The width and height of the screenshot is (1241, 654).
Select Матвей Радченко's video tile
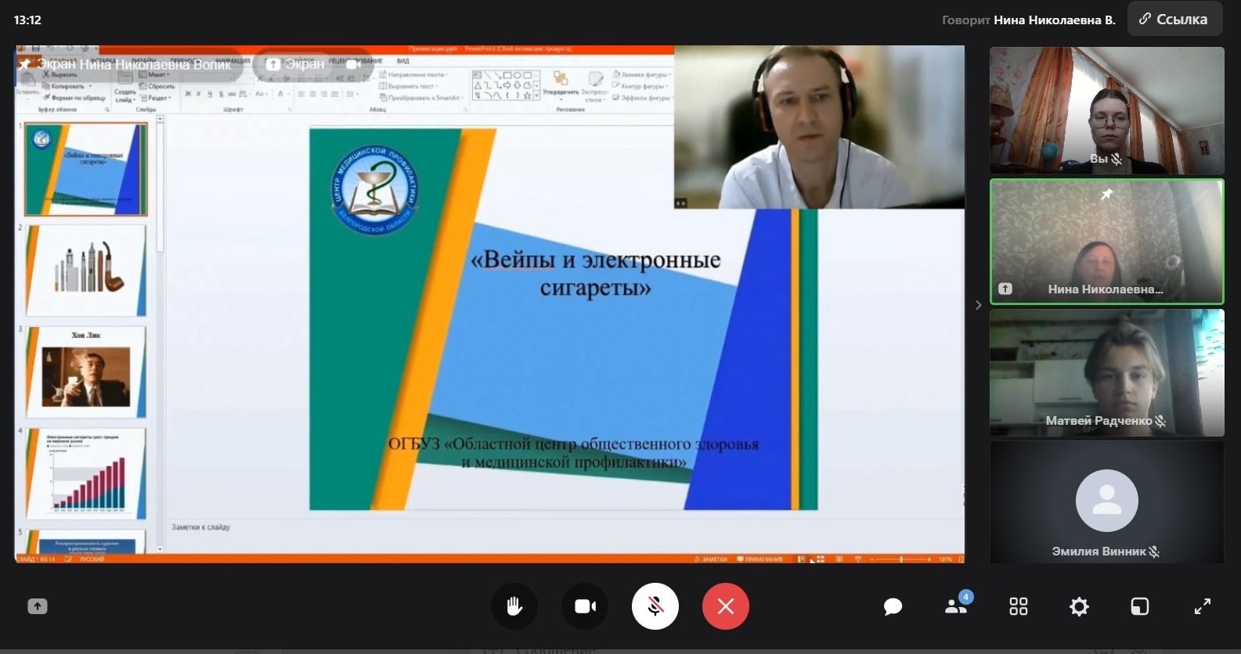click(x=1107, y=372)
